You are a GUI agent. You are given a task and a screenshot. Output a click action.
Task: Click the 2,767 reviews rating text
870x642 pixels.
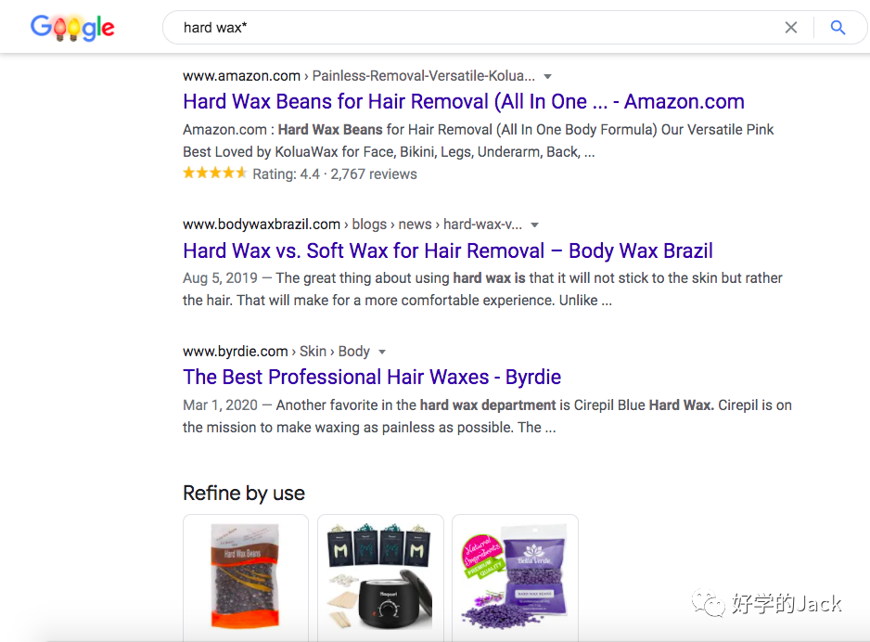(x=374, y=173)
